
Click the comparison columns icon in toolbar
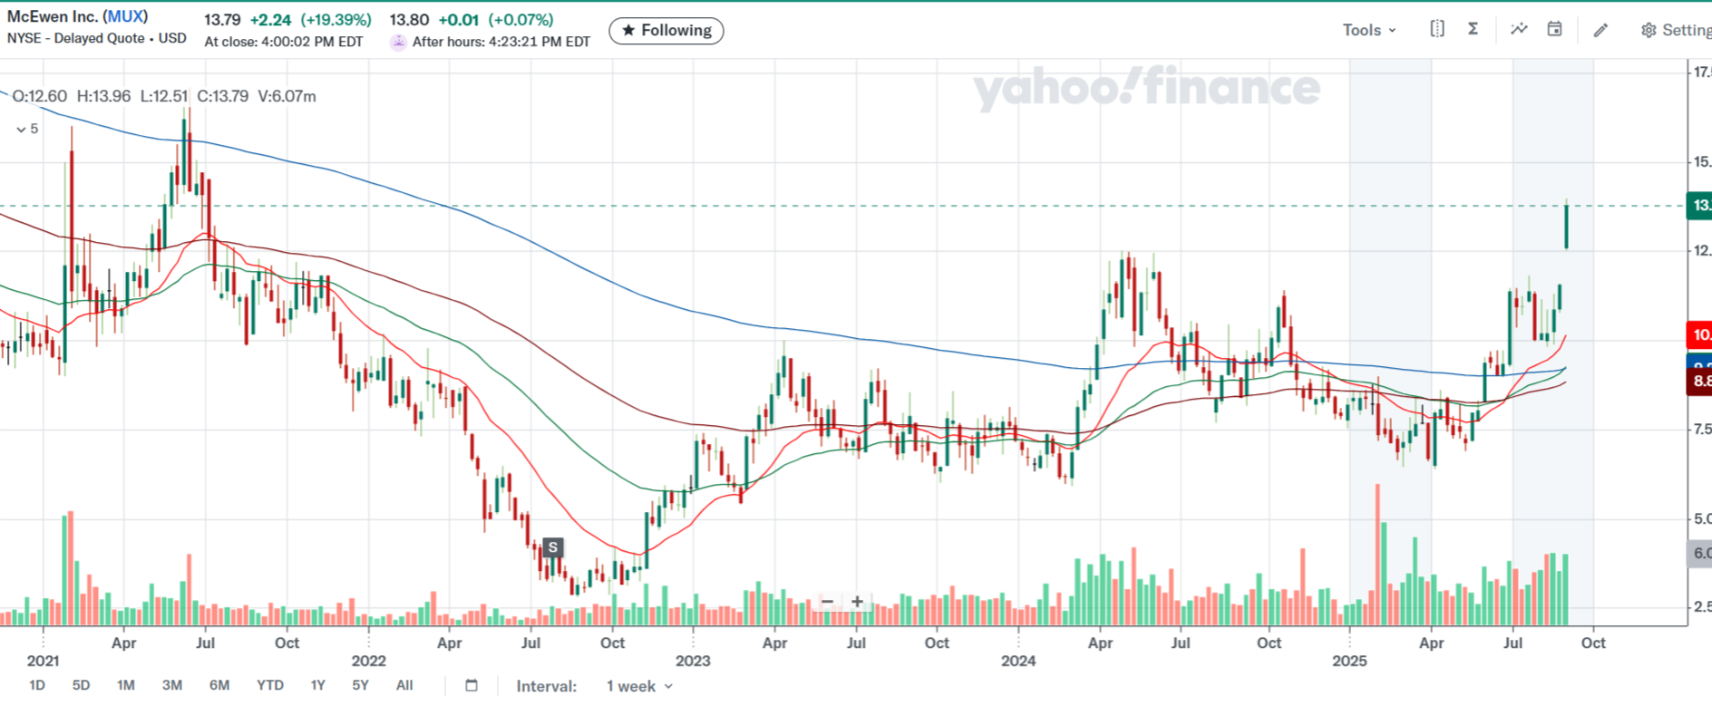pyautogui.click(x=1437, y=29)
